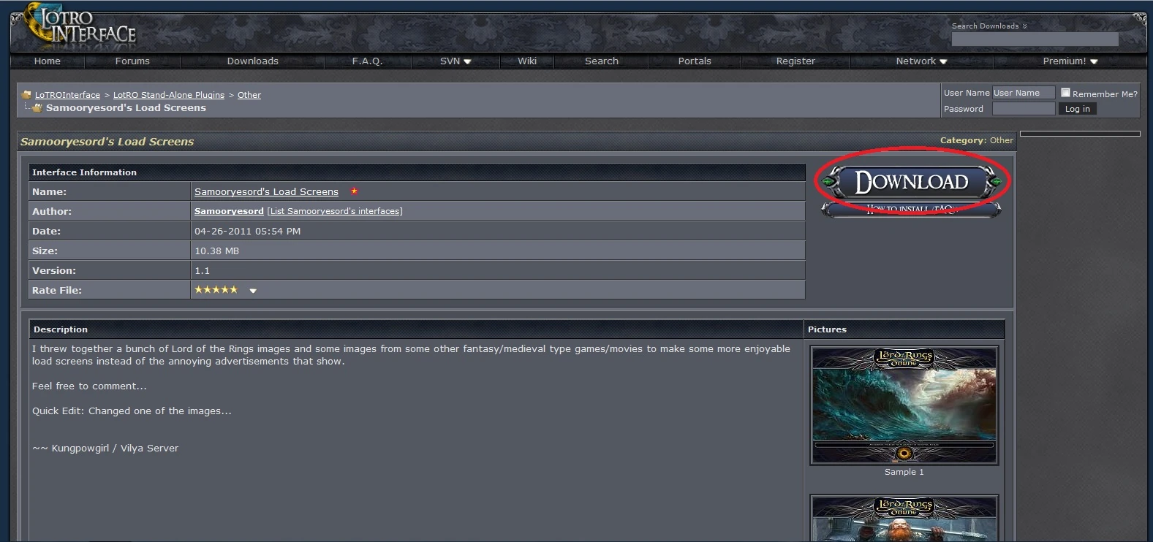Click the Kungpowgirl / Vilya Server signature text
Viewport: 1153px width, 542px height.
(x=105, y=449)
